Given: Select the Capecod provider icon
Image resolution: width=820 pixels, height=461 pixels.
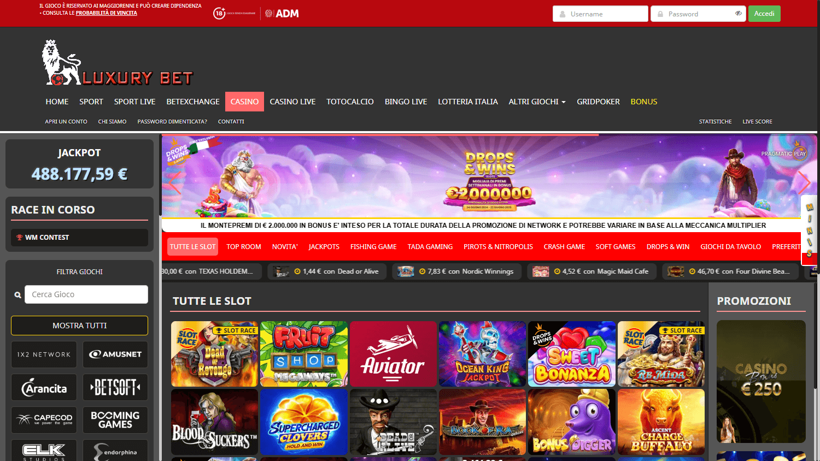Looking at the screenshot, I should [x=44, y=419].
